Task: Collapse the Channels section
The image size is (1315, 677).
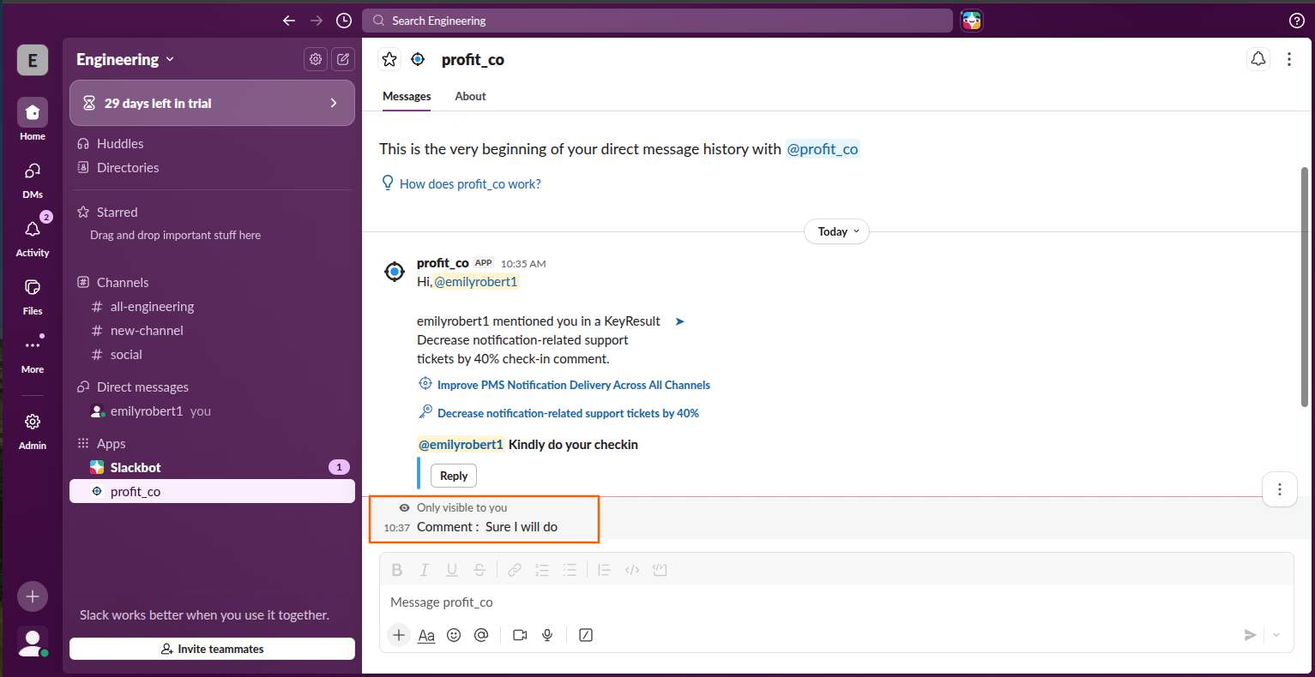Action: click(x=123, y=283)
